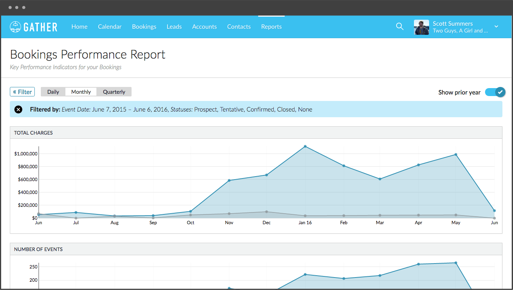Click Scott Summers' profile photo
513x290 pixels.
coord(421,27)
